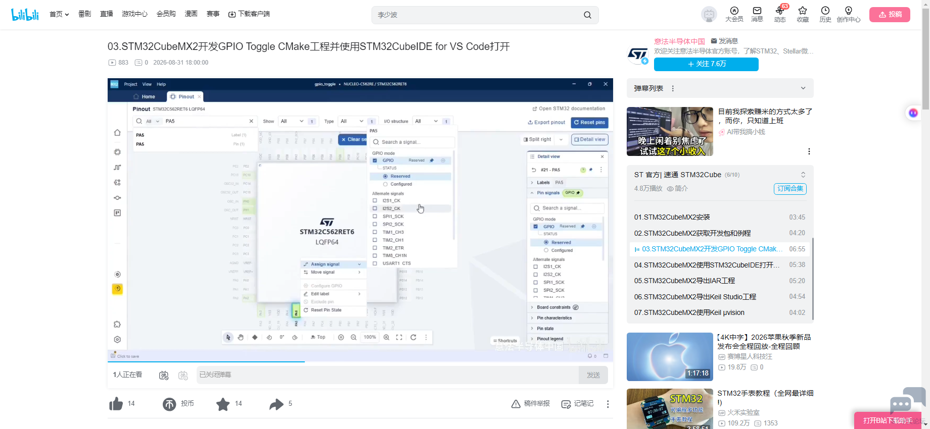The image size is (930, 429).
Task: Click 发消息 to message the uploader
Action: pos(724,41)
